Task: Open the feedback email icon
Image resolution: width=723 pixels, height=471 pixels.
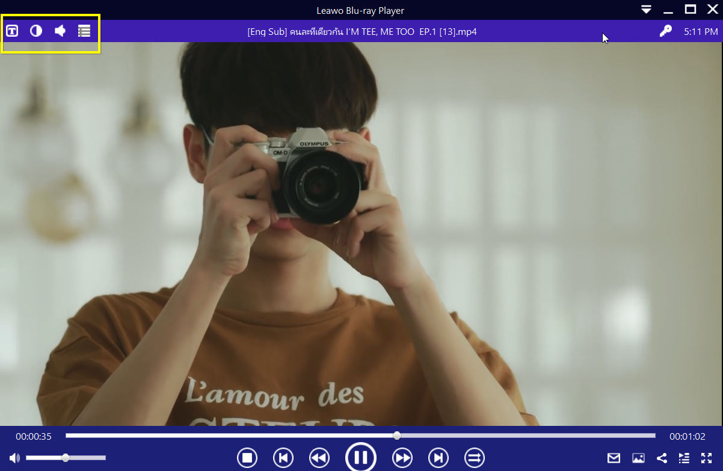Action: point(614,458)
